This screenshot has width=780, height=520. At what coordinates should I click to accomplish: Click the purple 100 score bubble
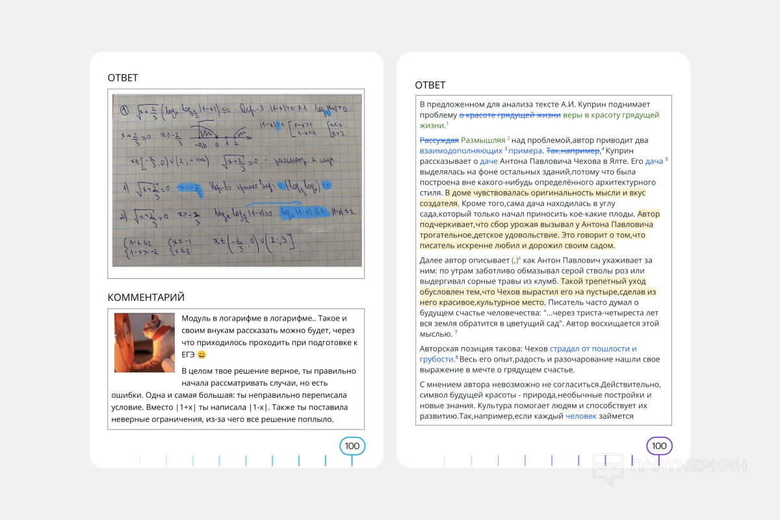[659, 446]
